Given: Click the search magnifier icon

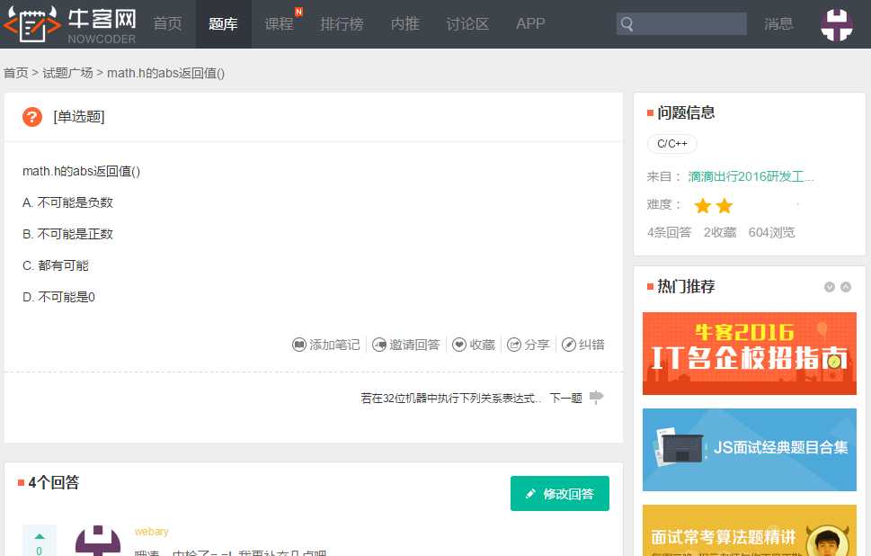Looking at the screenshot, I should (x=627, y=24).
